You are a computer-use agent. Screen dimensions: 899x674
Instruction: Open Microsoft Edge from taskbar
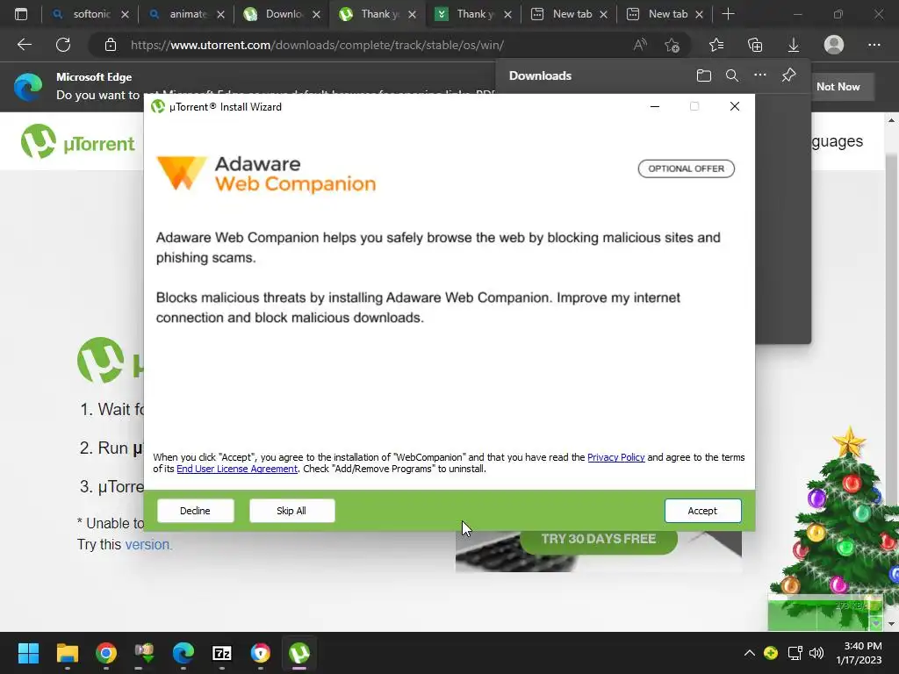click(x=183, y=653)
